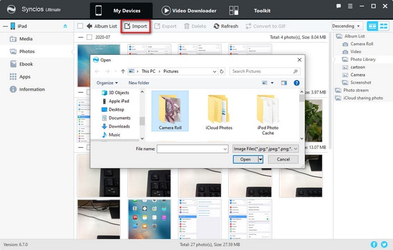Select Desktop in navigation pane
393x250 pixels.
coord(116,110)
